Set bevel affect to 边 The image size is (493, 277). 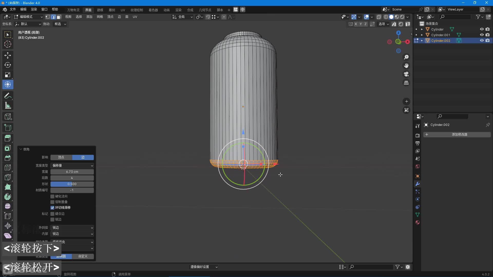point(83,157)
